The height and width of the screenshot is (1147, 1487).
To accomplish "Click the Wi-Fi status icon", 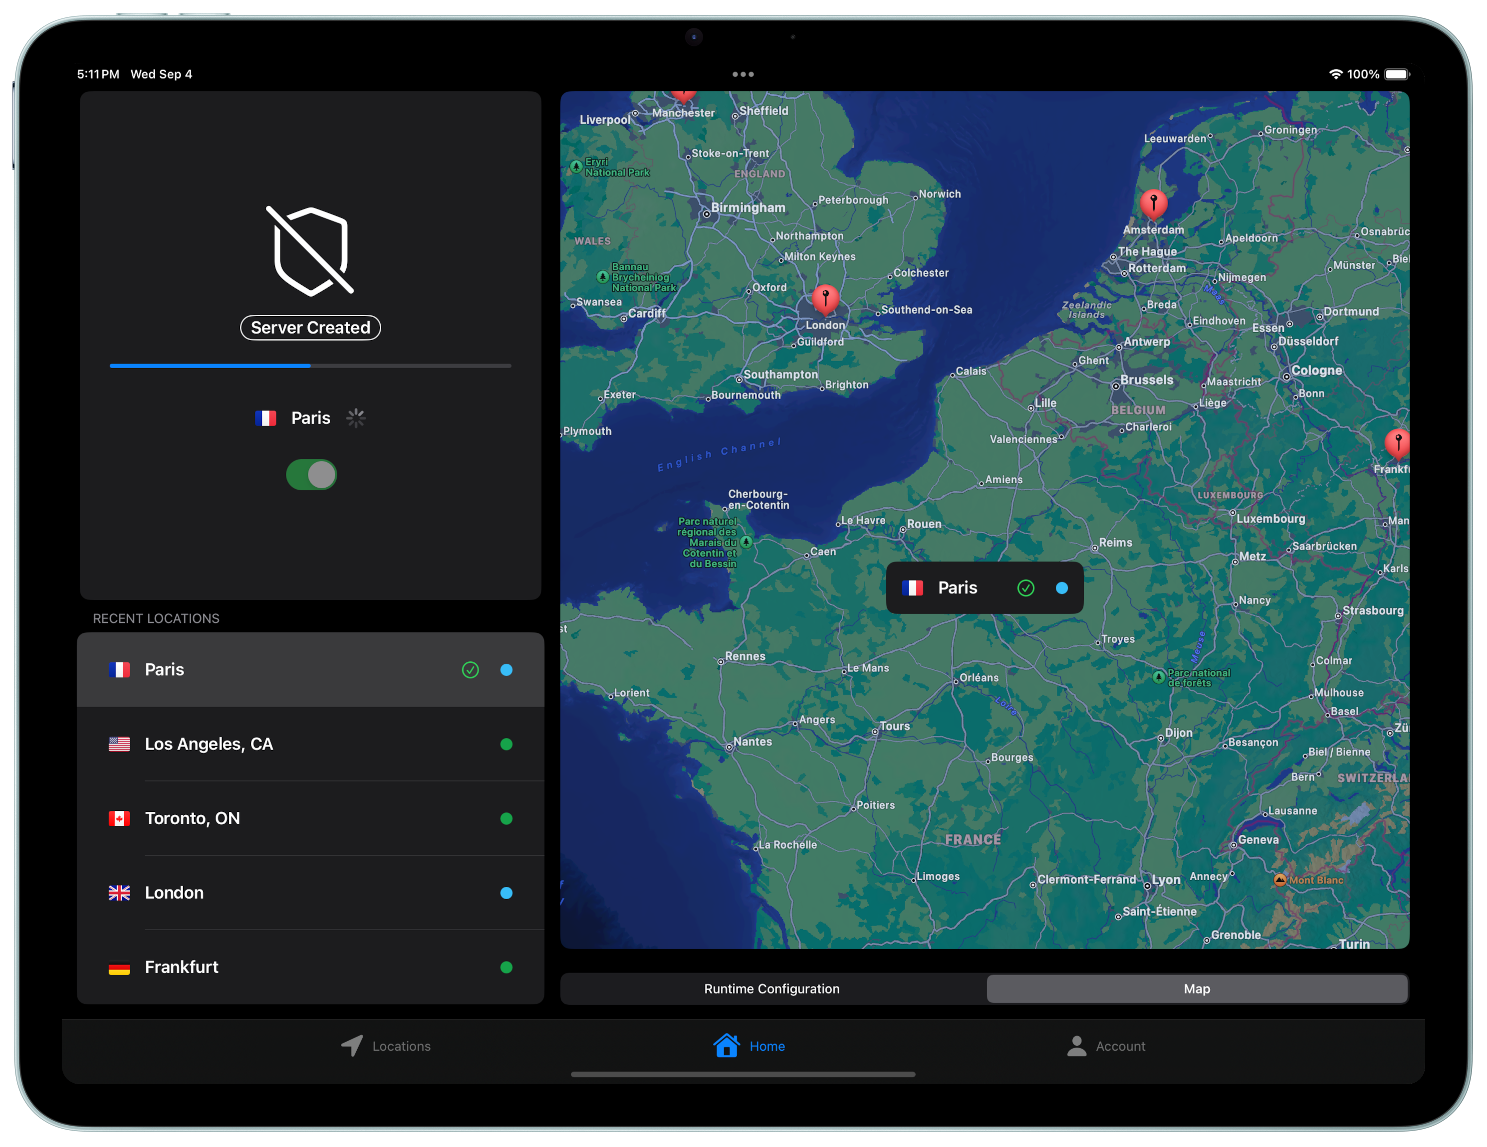I will click(1336, 74).
